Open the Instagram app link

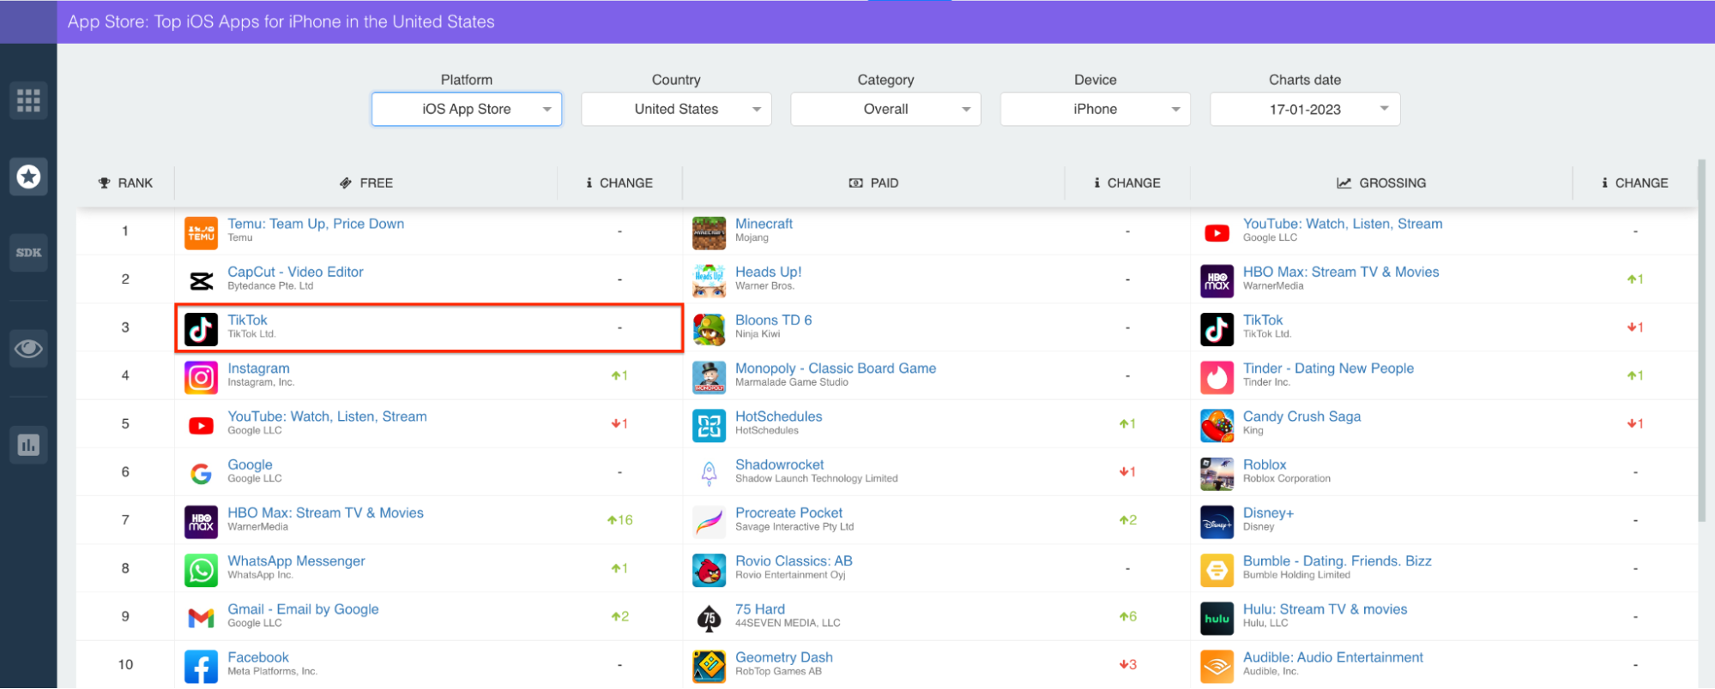pyautogui.click(x=258, y=368)
